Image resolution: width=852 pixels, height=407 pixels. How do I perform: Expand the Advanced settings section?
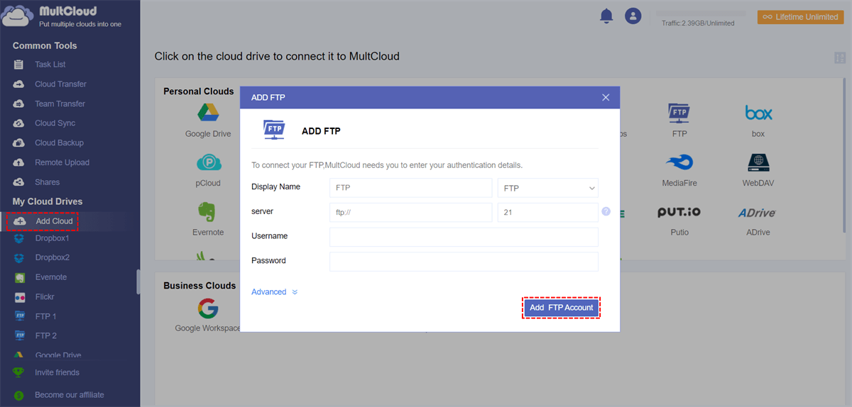[274, 292]
